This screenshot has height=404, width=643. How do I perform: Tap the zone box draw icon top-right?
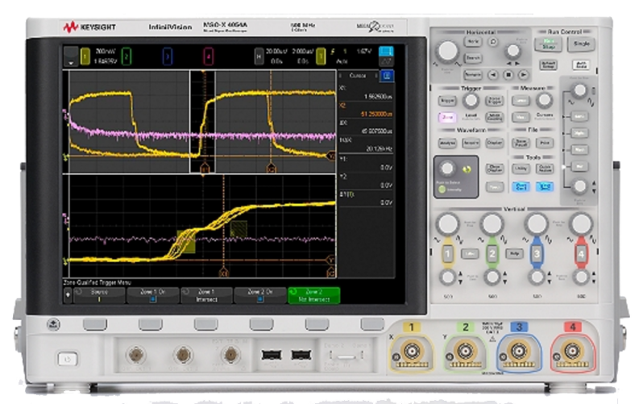pyautogui.click(x=386, y=51)
